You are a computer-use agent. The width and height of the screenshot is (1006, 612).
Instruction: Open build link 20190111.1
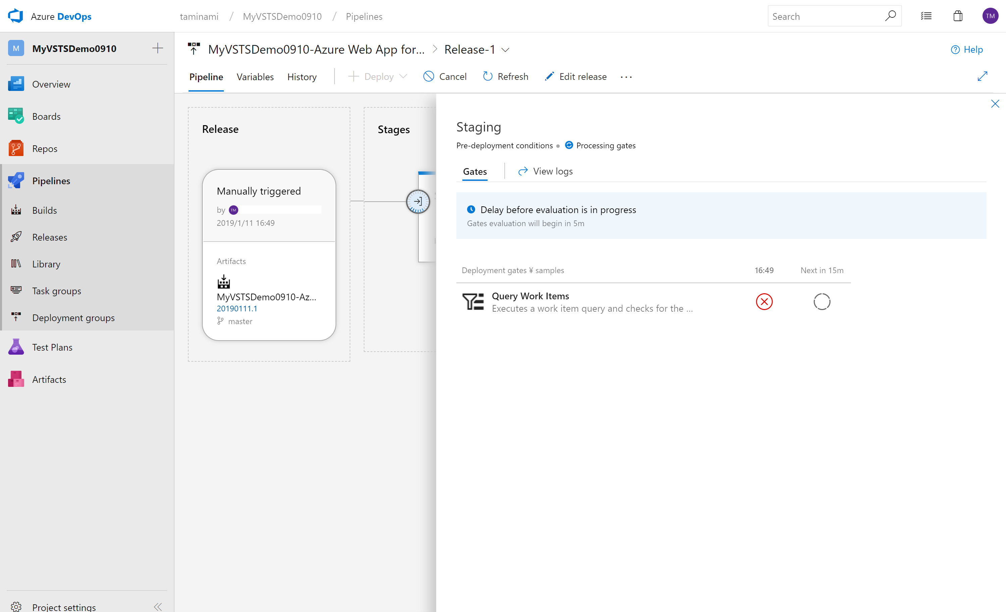coord(237,309)
